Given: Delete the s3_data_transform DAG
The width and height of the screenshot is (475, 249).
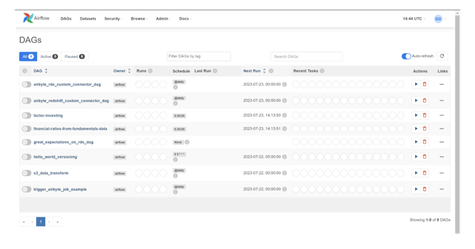Looking at the screenshot, I should click(x=424, y=173).
